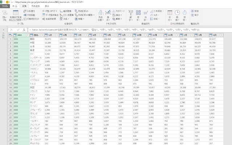Screen dimensions: 232x145
Task: Open the 三角関数 (Trigonometry) dropdown
Action: (157, 11)
